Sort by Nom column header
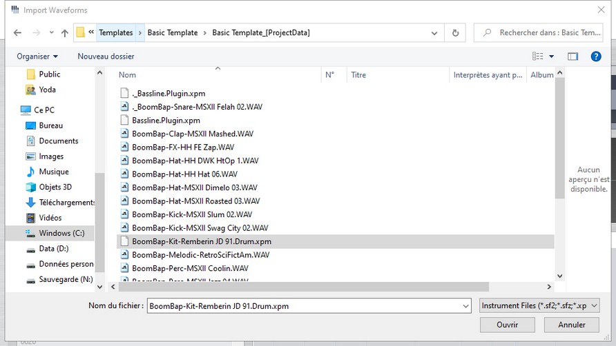This screenshot has height=346, width=616. coord(127,75)
